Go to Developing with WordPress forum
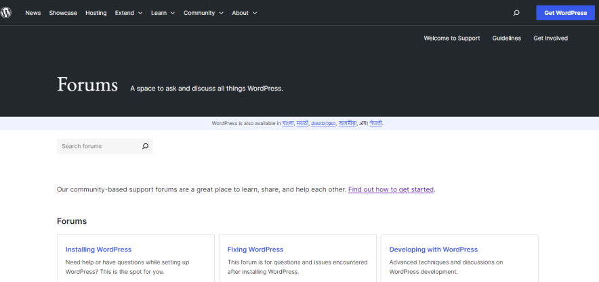The height and width of the screenshot is (282, 599). coord(433,250)
